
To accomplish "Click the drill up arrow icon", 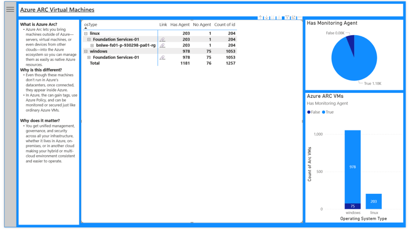I will (x=260, y=18).
